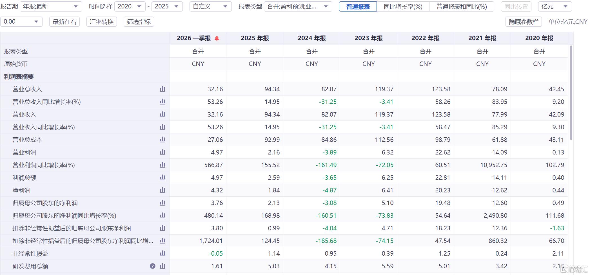Click help question mark beside 研发费用总额
The height and width of the screenshot is (275, 590).
tap(153, 266)
